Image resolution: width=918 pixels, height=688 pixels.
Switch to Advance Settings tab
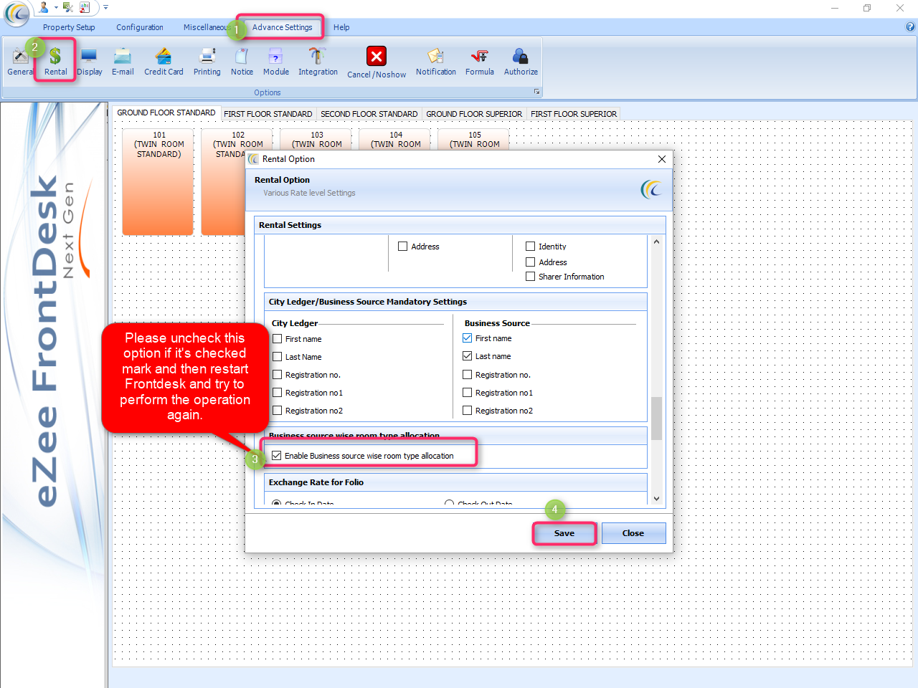pyautogui.click(x=282, y=27)
